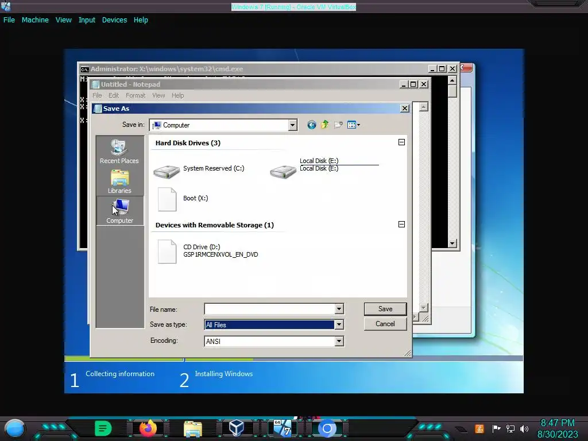Go back to last folder visited
This screenshot has width=588, height=441.
pos(312,125)
